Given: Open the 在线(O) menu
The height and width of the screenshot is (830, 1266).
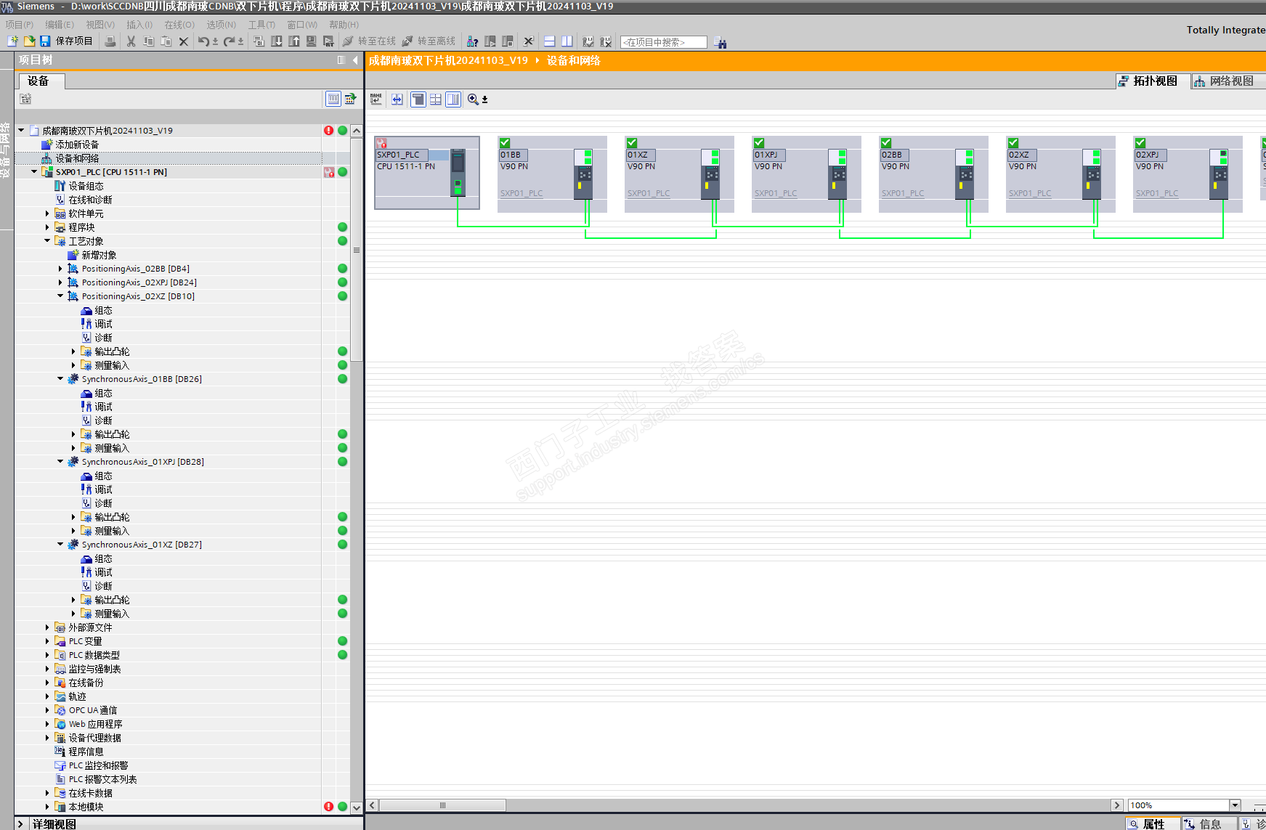Looking at the screenshot, I should (x=179, y=25).
